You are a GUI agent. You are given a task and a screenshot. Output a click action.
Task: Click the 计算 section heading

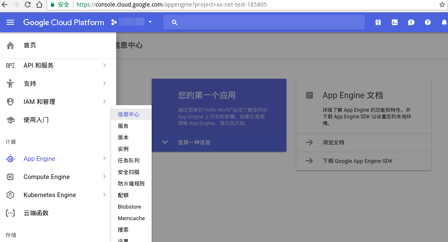pyautogui.click(x=11, y=142)
